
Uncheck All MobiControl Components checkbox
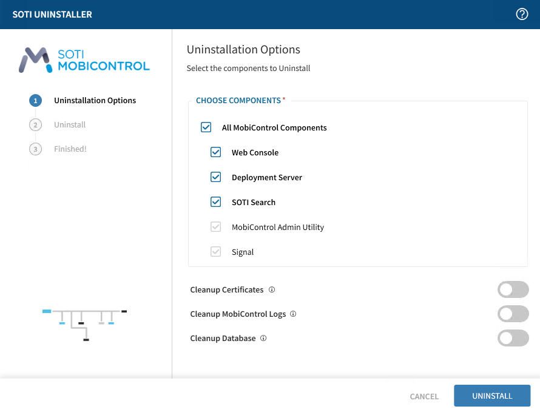click(x=206, y=127)
